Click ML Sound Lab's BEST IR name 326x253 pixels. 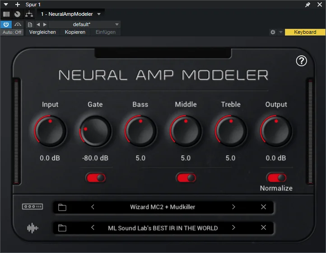click(x=163, y=228)
